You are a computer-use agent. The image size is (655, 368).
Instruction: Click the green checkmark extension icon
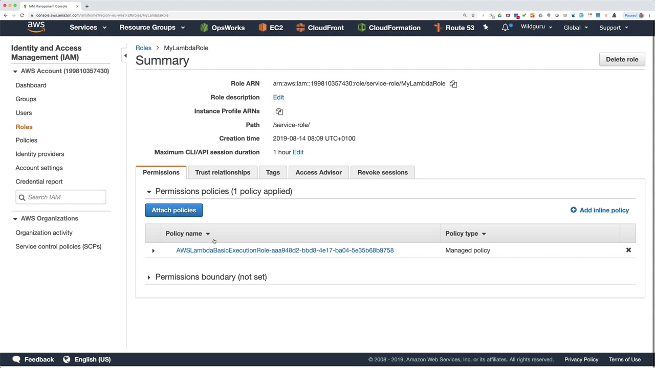pyautogui.click(x=524, y=15)
